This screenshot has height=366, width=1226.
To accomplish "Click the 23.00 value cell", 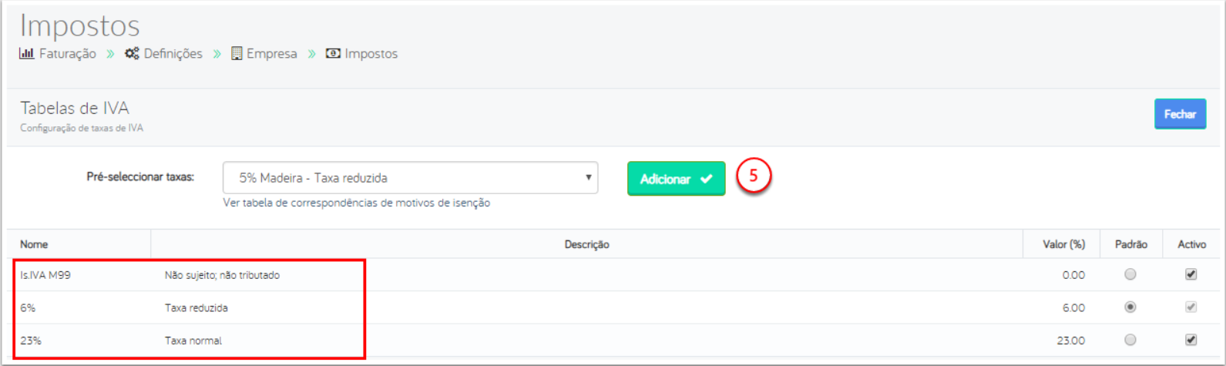I will (x=1070, y=340).
